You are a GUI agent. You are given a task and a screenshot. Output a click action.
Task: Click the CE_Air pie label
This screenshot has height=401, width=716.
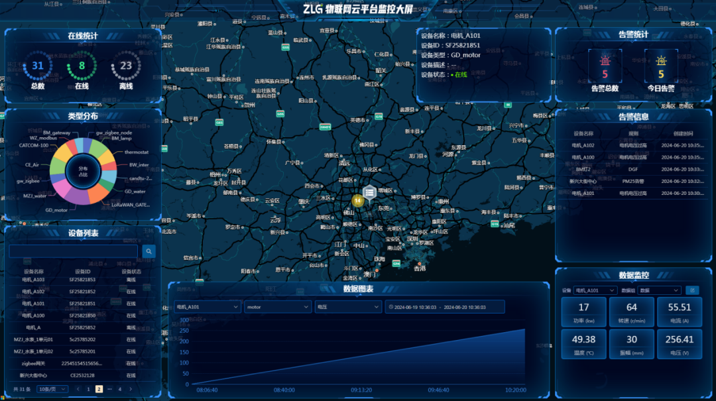[x=32, y=165]
